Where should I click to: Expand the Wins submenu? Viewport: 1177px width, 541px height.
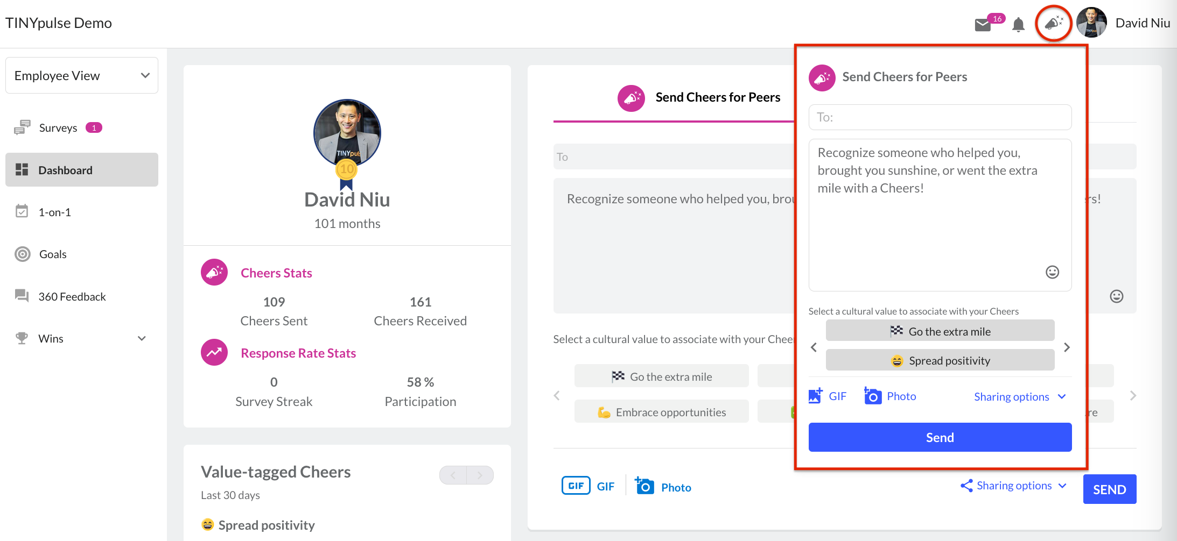(142, 339)
